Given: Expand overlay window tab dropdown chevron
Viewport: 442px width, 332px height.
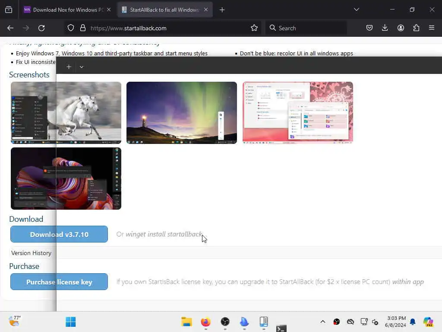Looking at the screenshot, I should [82, 67].
